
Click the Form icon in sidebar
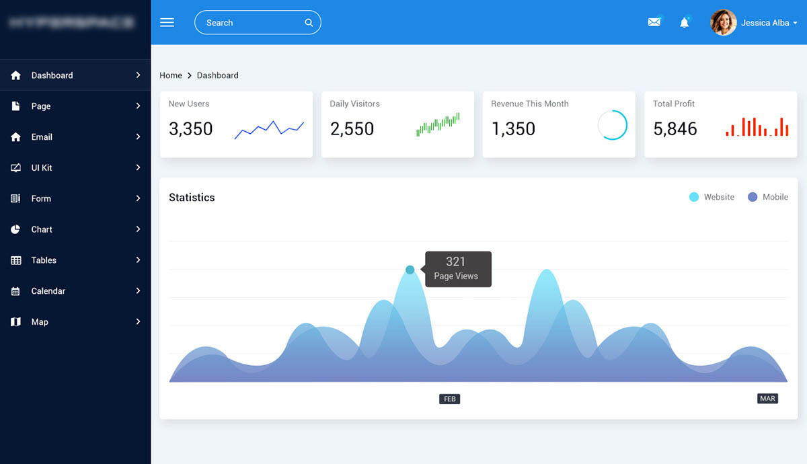16,198
